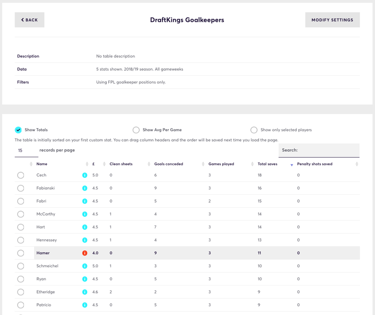Click the player name Cech

(x=41, y=175)
